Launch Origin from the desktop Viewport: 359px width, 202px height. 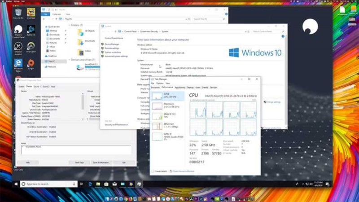tap(31, 64)
